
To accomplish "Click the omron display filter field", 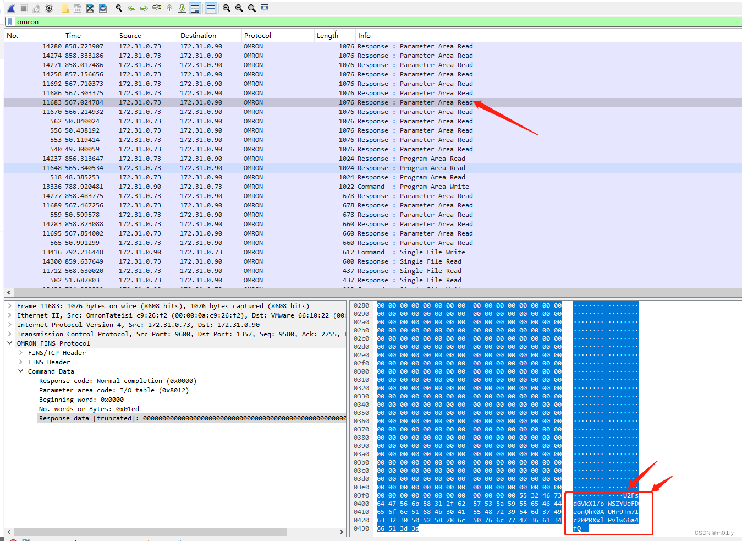I will (x=378, y=22).
